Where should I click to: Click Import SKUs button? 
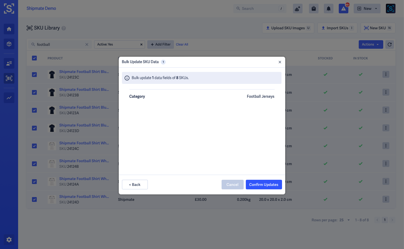click(x=337, y=28)
